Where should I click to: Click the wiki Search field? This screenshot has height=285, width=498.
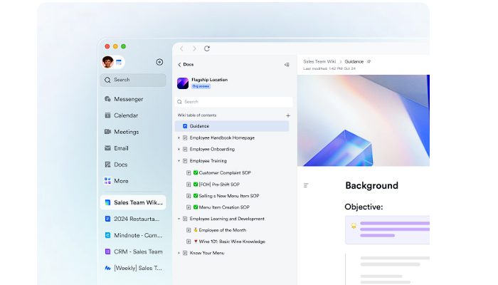[234, 102]
